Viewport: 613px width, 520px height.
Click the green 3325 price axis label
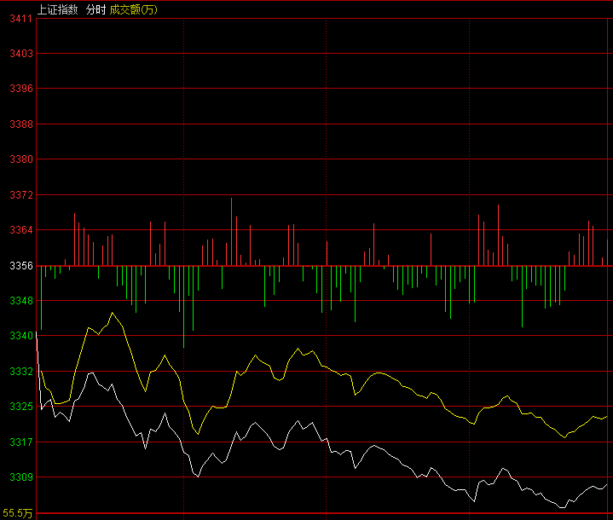[21, 407]
